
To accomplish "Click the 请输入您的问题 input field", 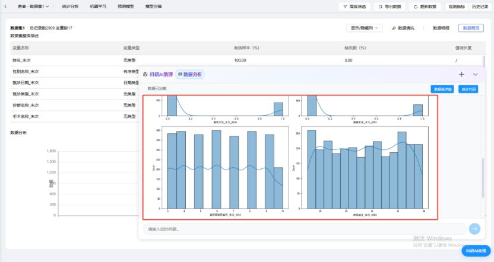I will [x=305, y=229].
